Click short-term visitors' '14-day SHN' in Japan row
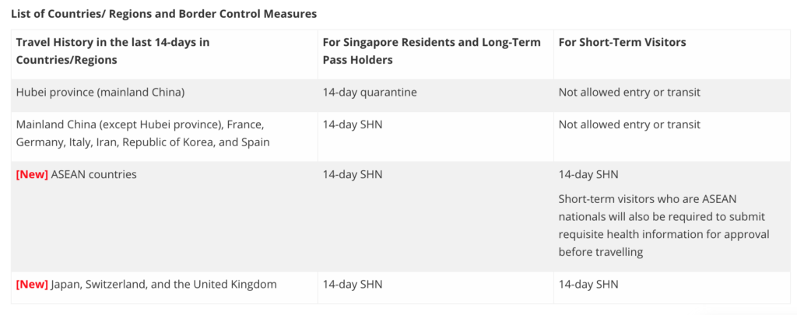797x315 pixels. pyautogui.click(x=588, y=285)
